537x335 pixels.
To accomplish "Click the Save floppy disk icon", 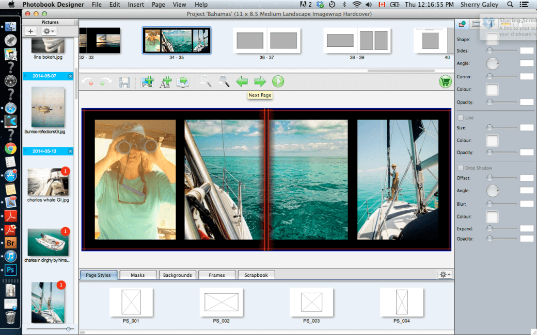I will (124, 81).
